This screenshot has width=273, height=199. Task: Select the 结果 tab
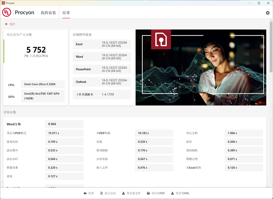click(x=66, y=13)
